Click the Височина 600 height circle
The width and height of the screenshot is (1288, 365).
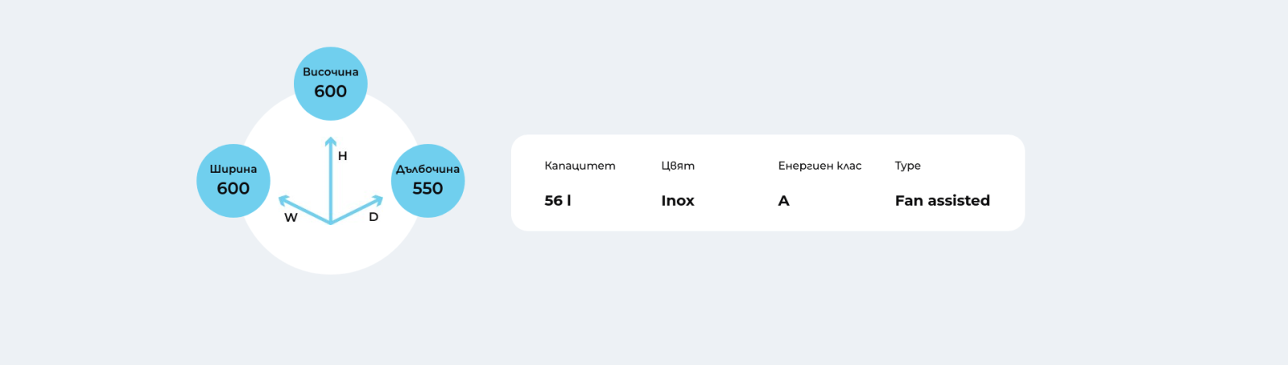(331, 84)
